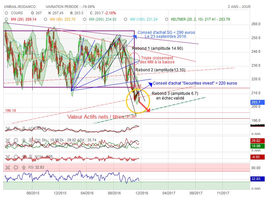This screenshot has height=199, width=268.
Task: Select the 'MM (200) 234.02' legend
Action: click(103, 19)
